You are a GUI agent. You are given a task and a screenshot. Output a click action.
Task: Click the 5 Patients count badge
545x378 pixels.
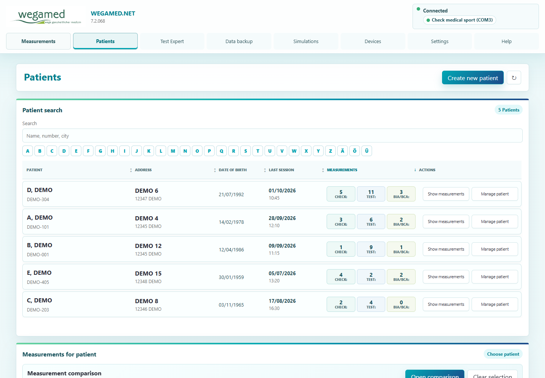pos(509,110)
